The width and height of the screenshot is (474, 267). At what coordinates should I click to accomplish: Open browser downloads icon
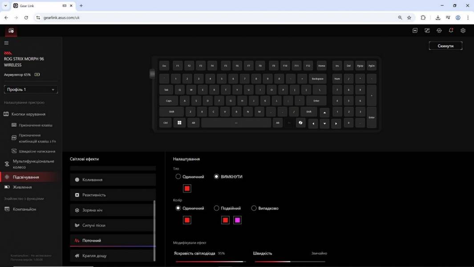tap(438, 17)
